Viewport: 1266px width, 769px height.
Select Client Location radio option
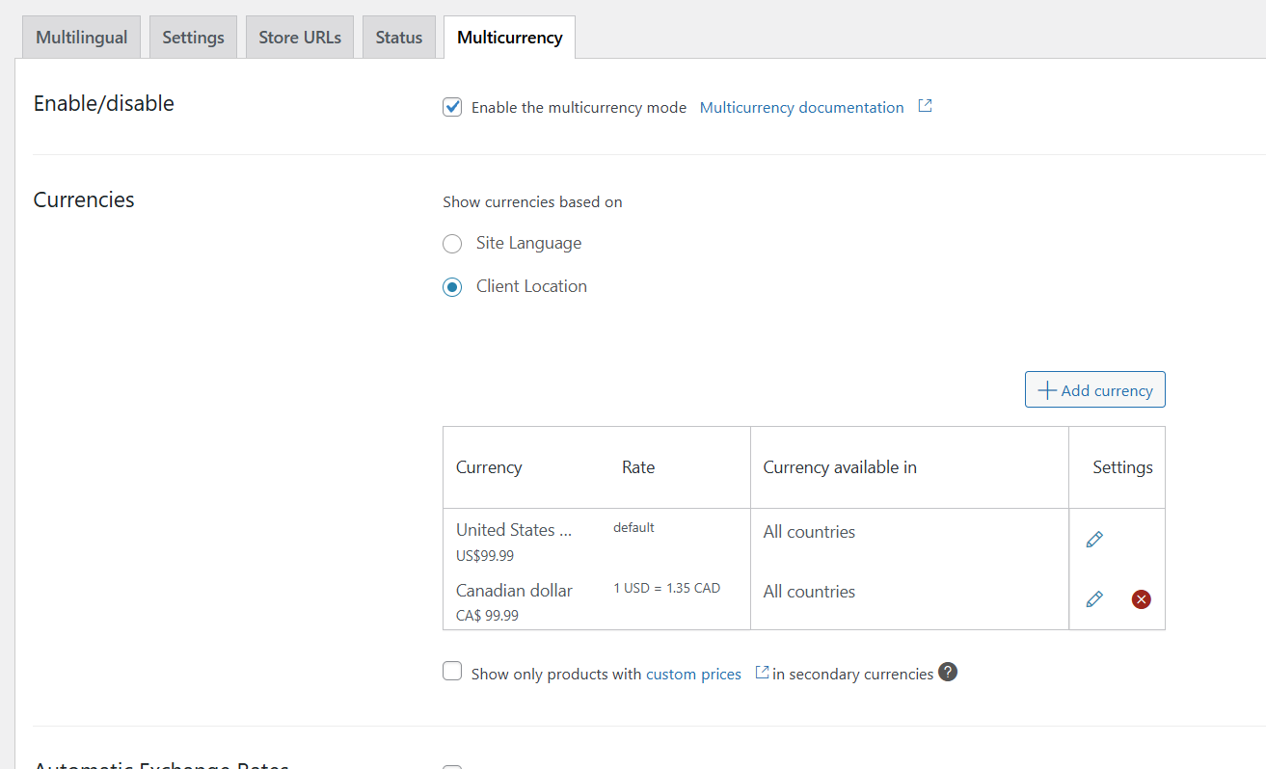coord(452,287)
